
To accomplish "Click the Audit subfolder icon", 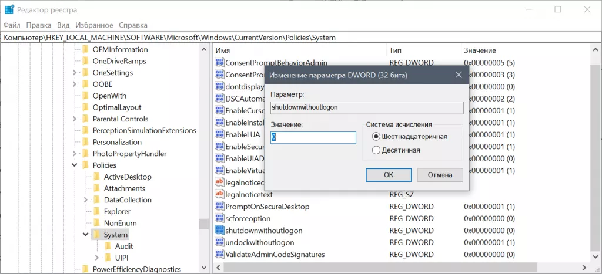I will tap(108, 246).
